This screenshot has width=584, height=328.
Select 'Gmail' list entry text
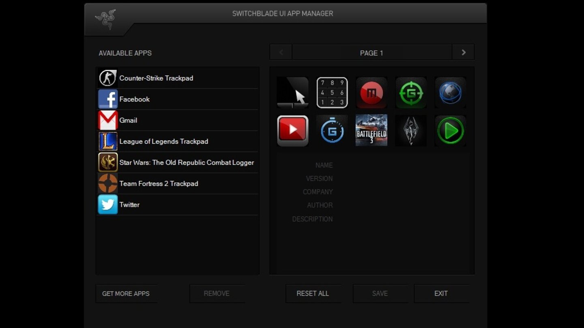pyautogui.click(x=128, y=120)
